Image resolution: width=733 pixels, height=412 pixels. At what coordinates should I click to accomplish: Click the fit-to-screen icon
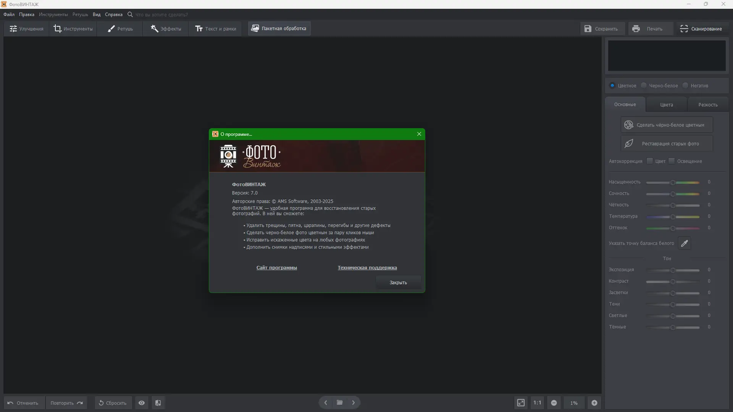point(521,403)
